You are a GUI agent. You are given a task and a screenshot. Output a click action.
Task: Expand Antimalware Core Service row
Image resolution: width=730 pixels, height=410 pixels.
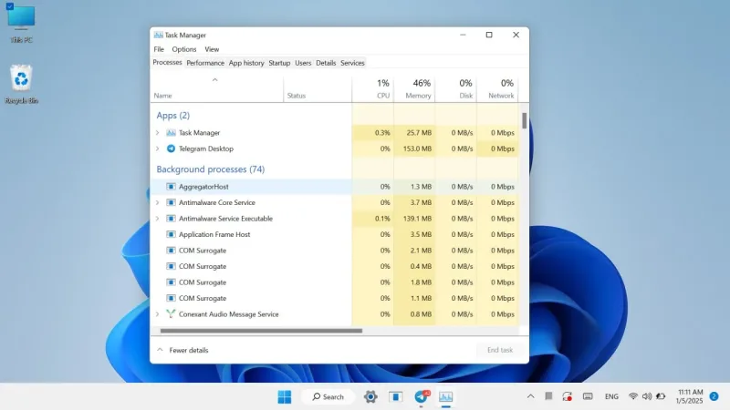point(157,202)
